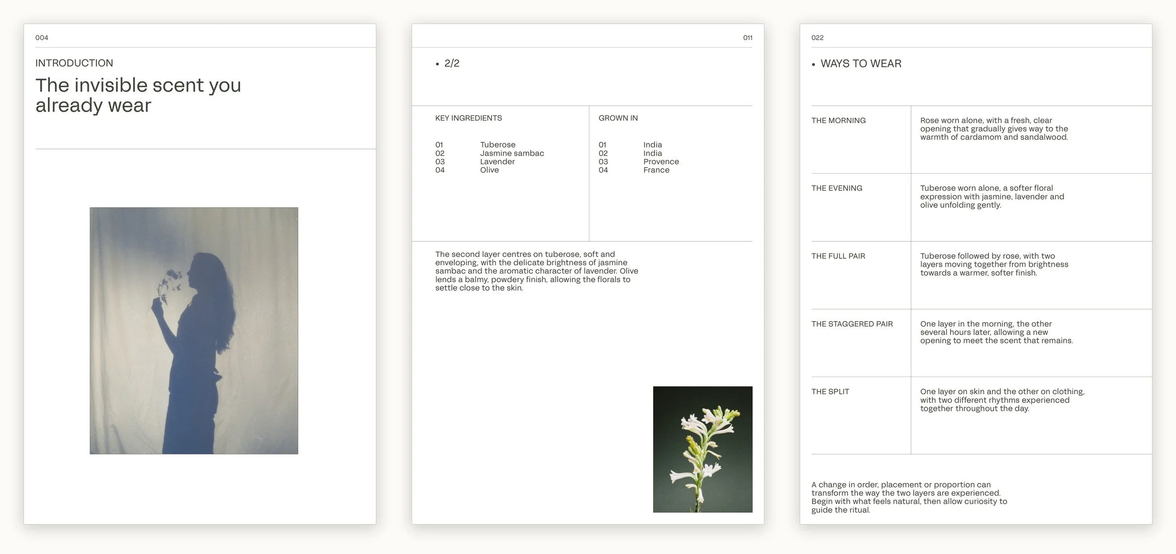Click the THE SPLIT row label
This screenshot has height=554, width=1176.
tap(830, 392)
